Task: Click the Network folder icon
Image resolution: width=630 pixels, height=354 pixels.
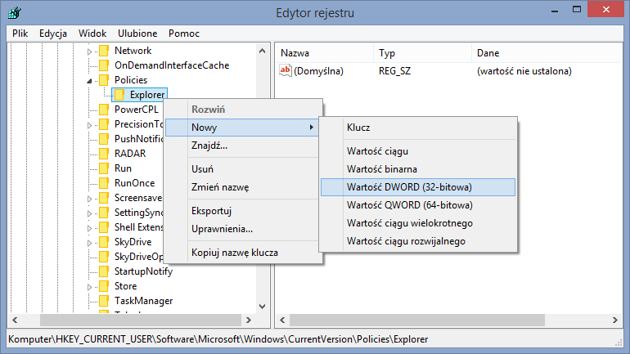Action: coord(104,51)
